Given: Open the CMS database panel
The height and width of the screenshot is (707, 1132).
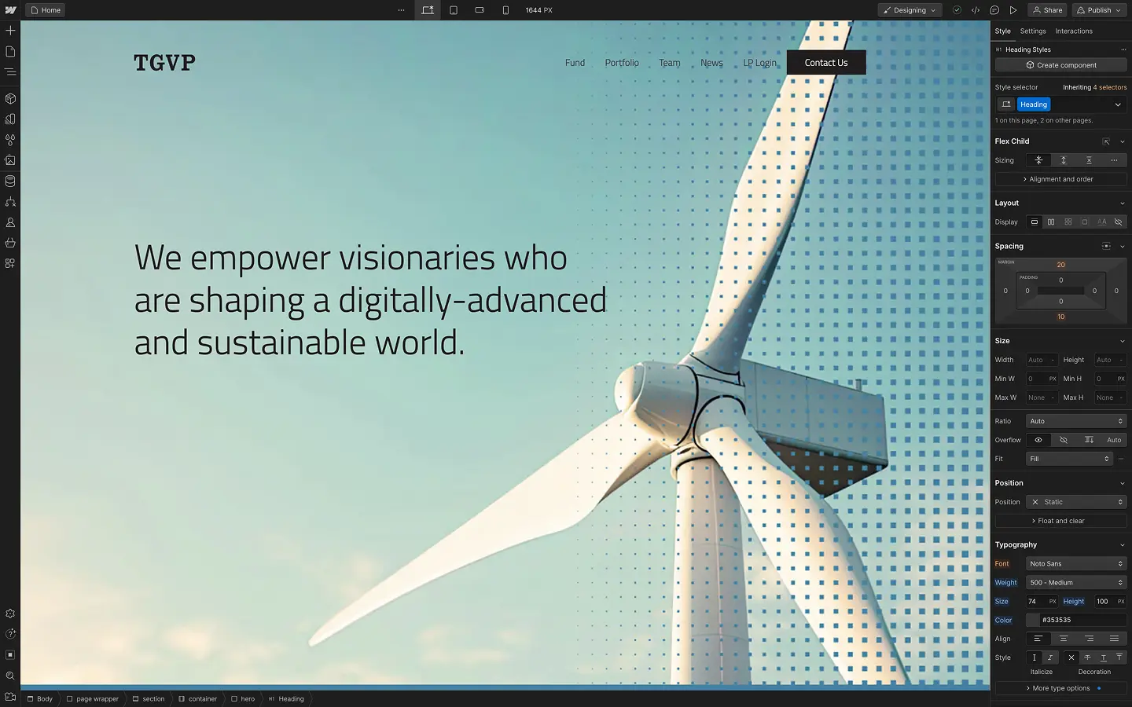Looking at the screenshot, I should click(10, 181).
